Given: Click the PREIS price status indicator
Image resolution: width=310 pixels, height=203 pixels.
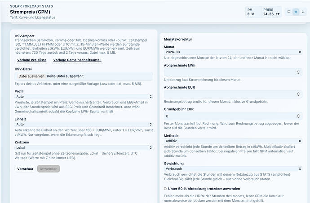Looking at the screenshot, I should click(x=271, y=12).
